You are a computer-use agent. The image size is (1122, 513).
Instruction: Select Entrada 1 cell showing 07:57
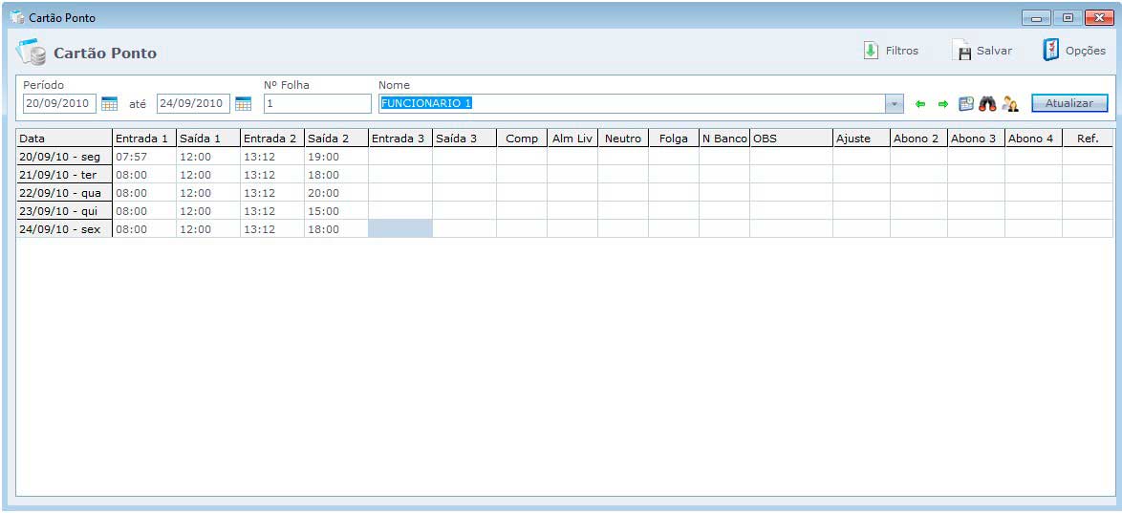pyautogui.click(x=143, y=157)
